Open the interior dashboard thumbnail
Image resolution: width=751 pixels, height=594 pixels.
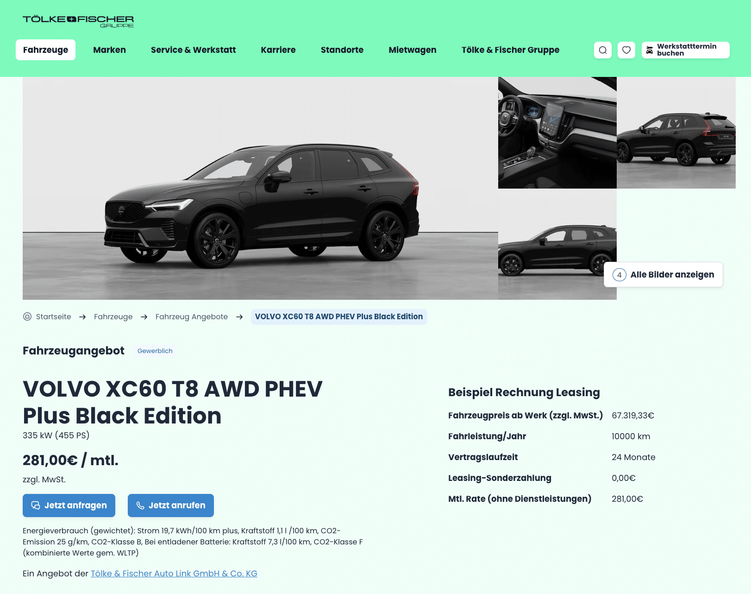557,133
